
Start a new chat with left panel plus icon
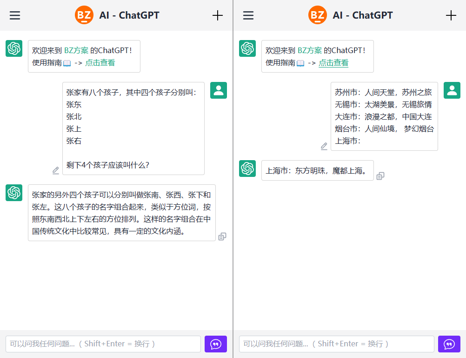point(218,15)
